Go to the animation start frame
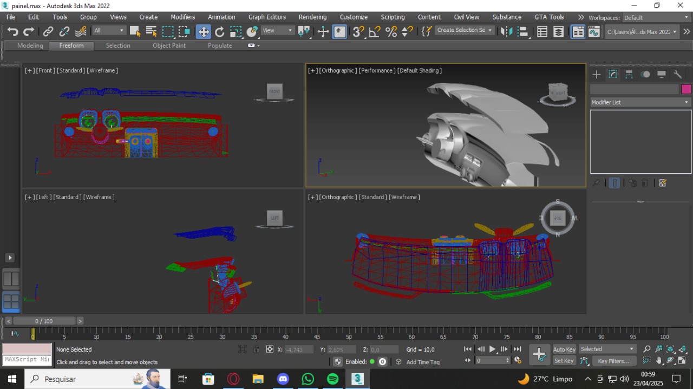 click(468, 350)
